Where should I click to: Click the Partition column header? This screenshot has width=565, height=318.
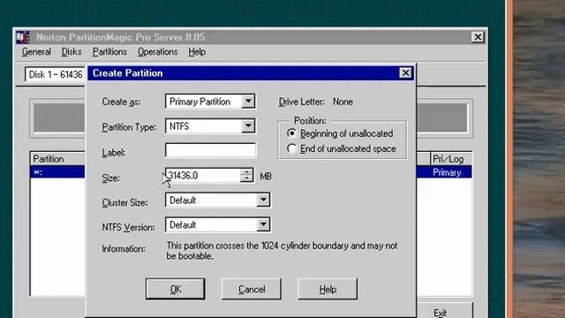pos(57,159)
